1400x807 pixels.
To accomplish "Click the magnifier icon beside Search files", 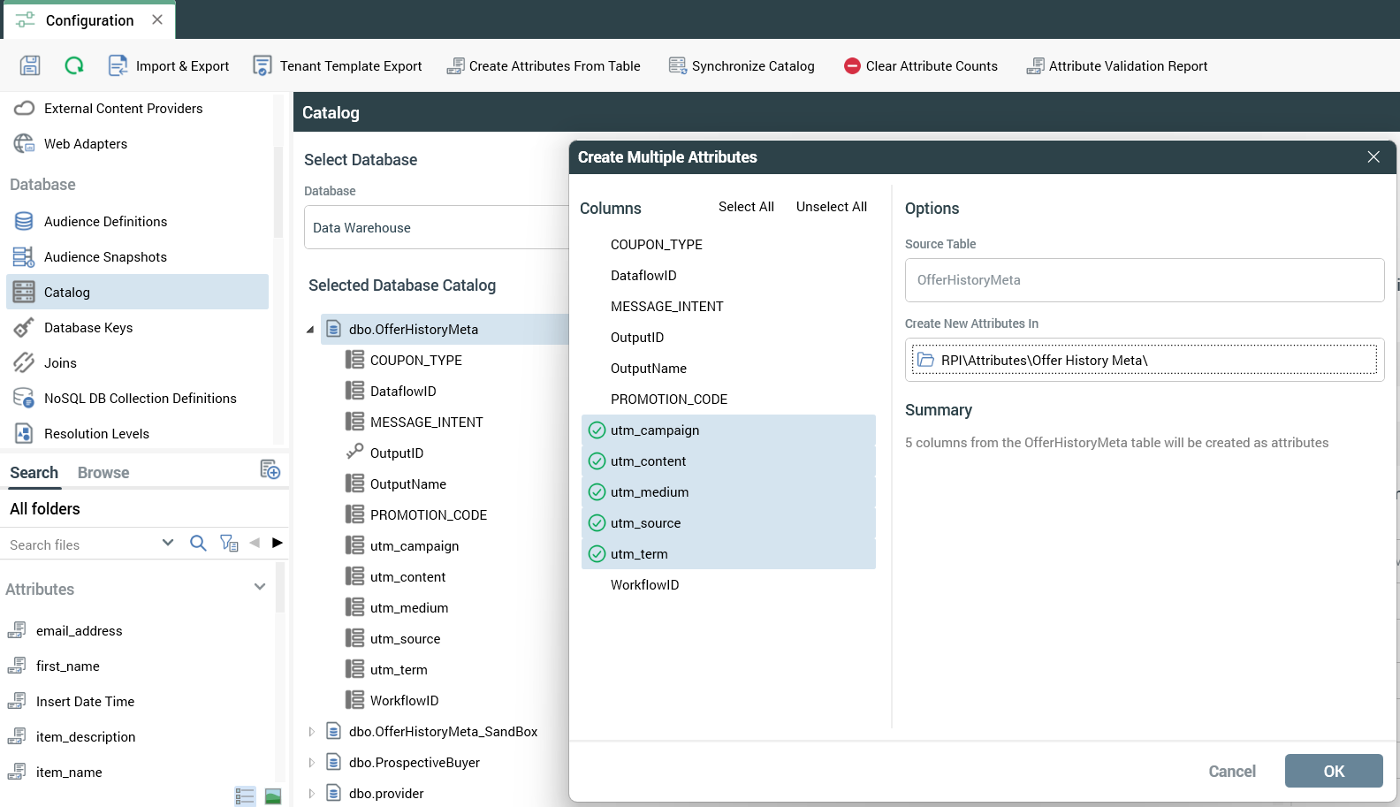I will 198,544.
